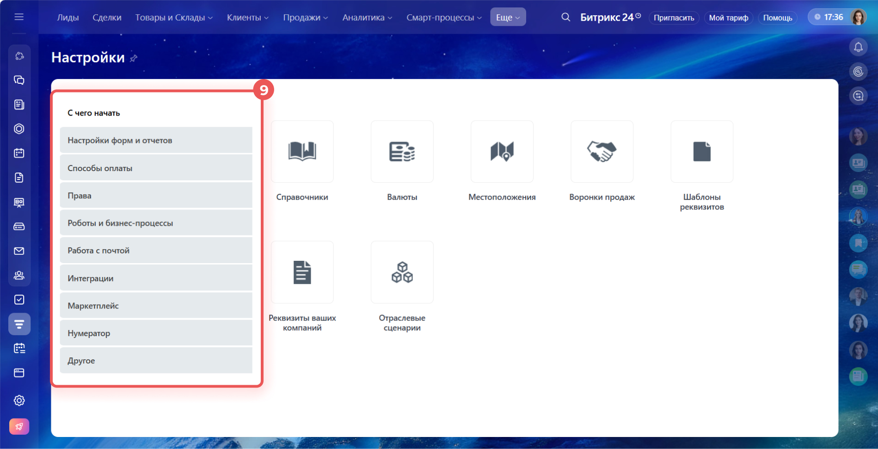The image size is (878, 449).
Task: Expand the Товары и Склады dropdown
Action: (x=174, y=18)
